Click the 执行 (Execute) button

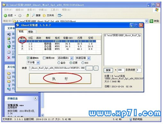60,78
